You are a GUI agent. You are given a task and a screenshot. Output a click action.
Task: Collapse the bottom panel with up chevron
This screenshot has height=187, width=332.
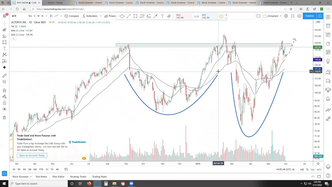(x=313, y=177)
